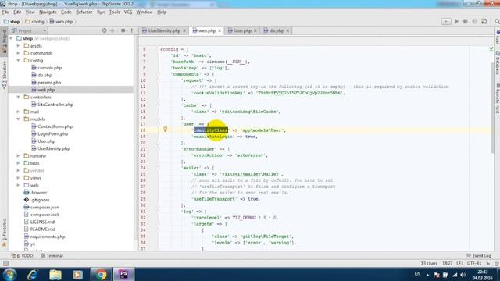
Task: Click the collapse all icon in Project panel
Action: (x=112, y=30)
